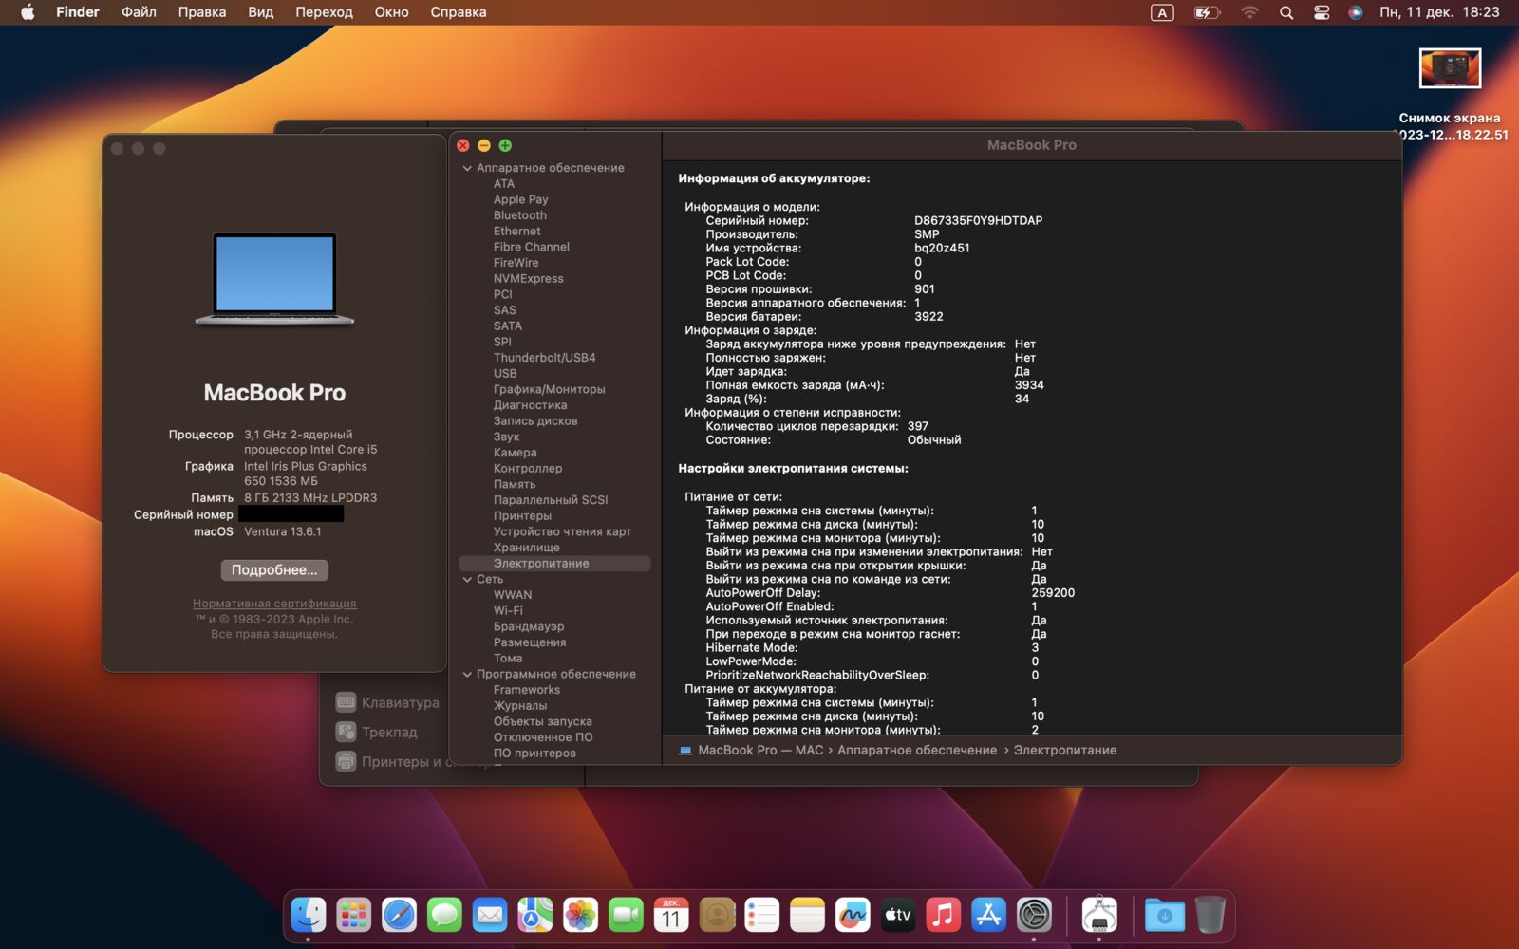Launch the Music app from the Dock

tap(943, 915)
